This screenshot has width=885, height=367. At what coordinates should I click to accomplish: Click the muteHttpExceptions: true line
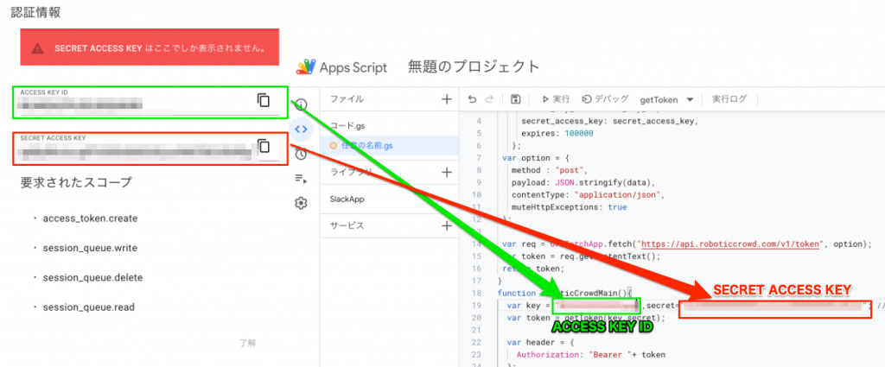click(x=569, y=207)
